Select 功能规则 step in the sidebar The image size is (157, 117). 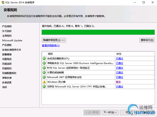tap(7, 69)
